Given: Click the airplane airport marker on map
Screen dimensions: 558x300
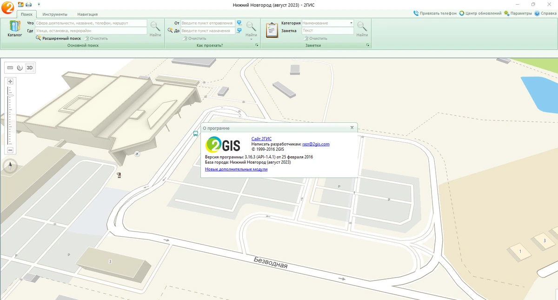Looking at the screenshot, I should pos(137,153).
